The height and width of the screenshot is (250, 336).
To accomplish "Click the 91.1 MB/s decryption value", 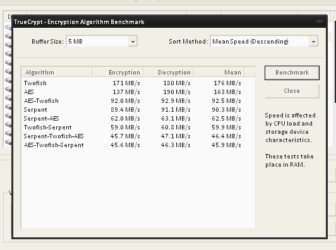I will 176,110.
